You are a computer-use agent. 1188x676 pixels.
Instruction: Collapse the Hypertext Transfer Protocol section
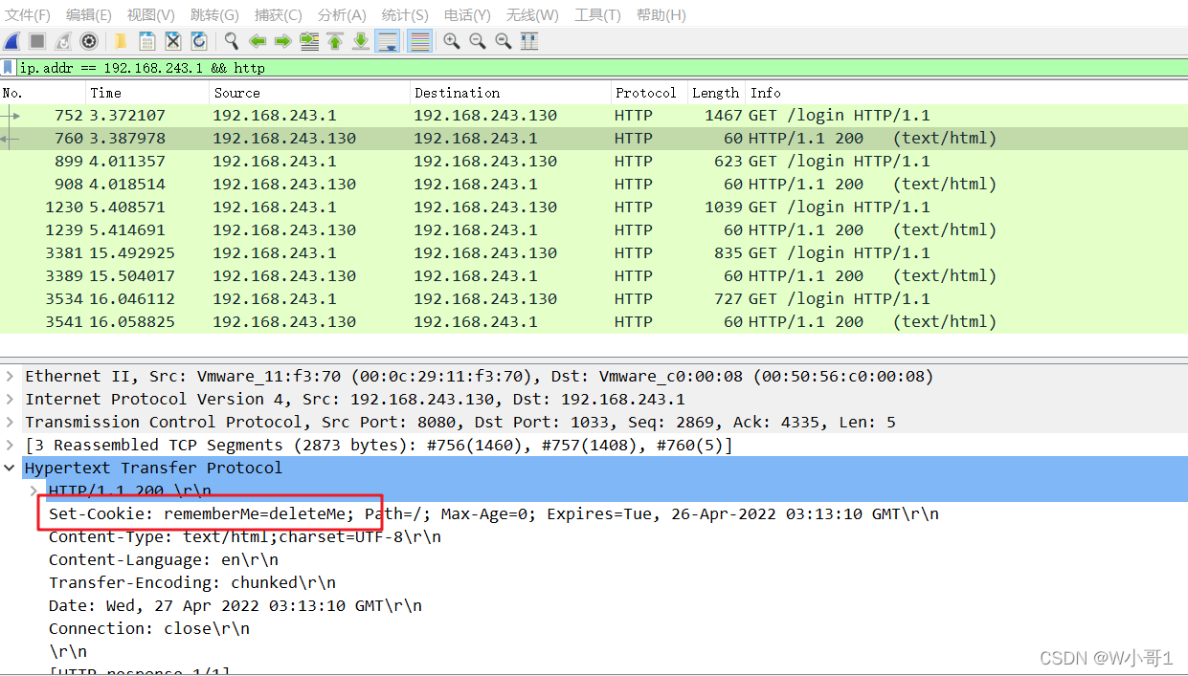click(x=10, y=468)
